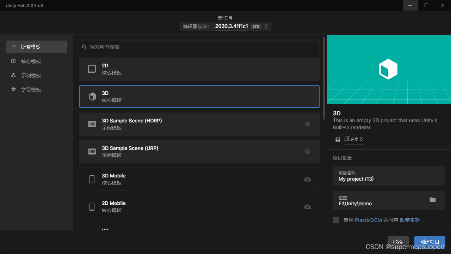Image resolution: width=451 pixels, height=254 pixels.
Task: Click the learning templates graduation icon
Action: click(x=13, y=89)
